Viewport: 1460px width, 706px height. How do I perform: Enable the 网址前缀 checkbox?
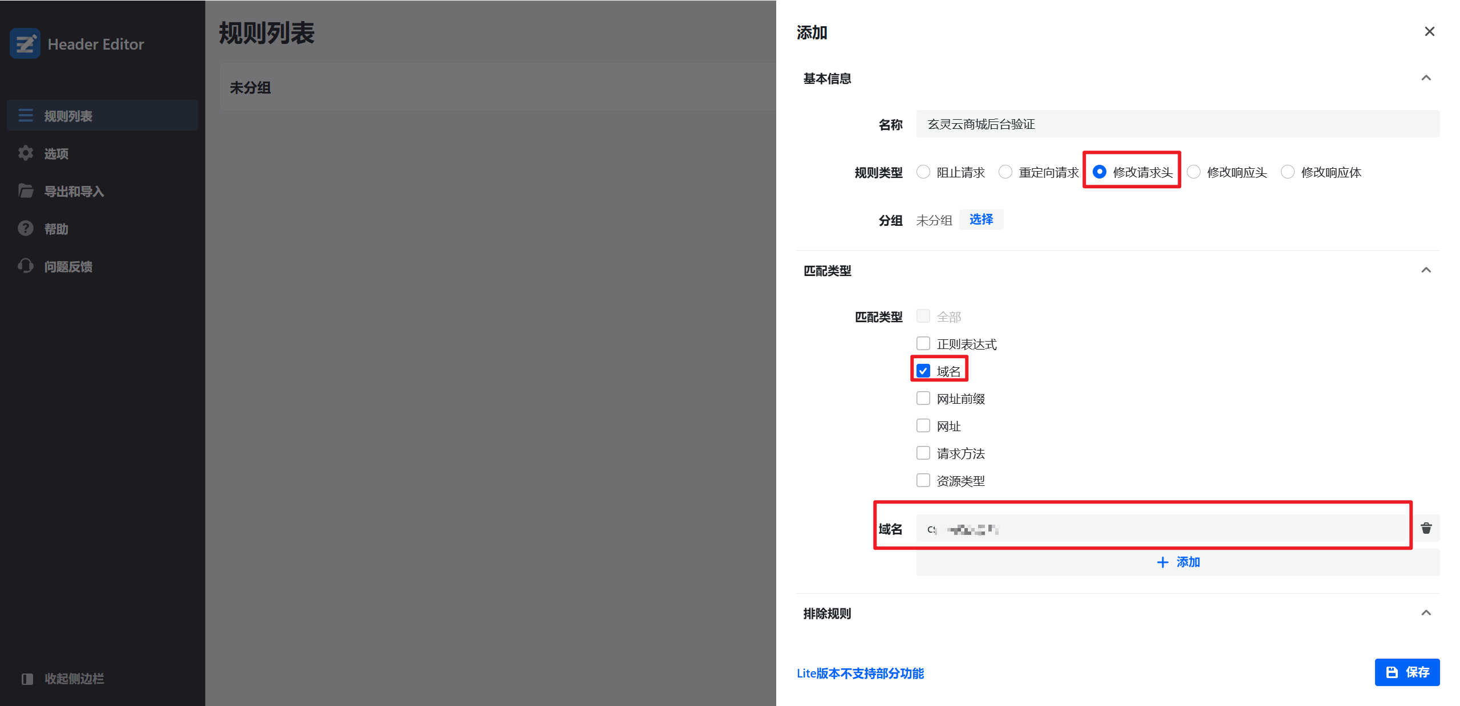pos(923,398)
